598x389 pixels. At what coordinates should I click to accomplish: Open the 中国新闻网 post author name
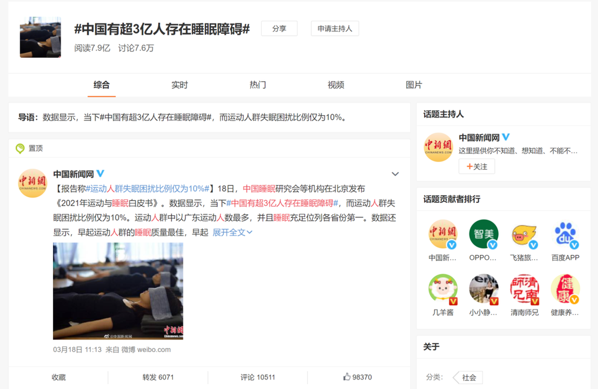(74, 174)
